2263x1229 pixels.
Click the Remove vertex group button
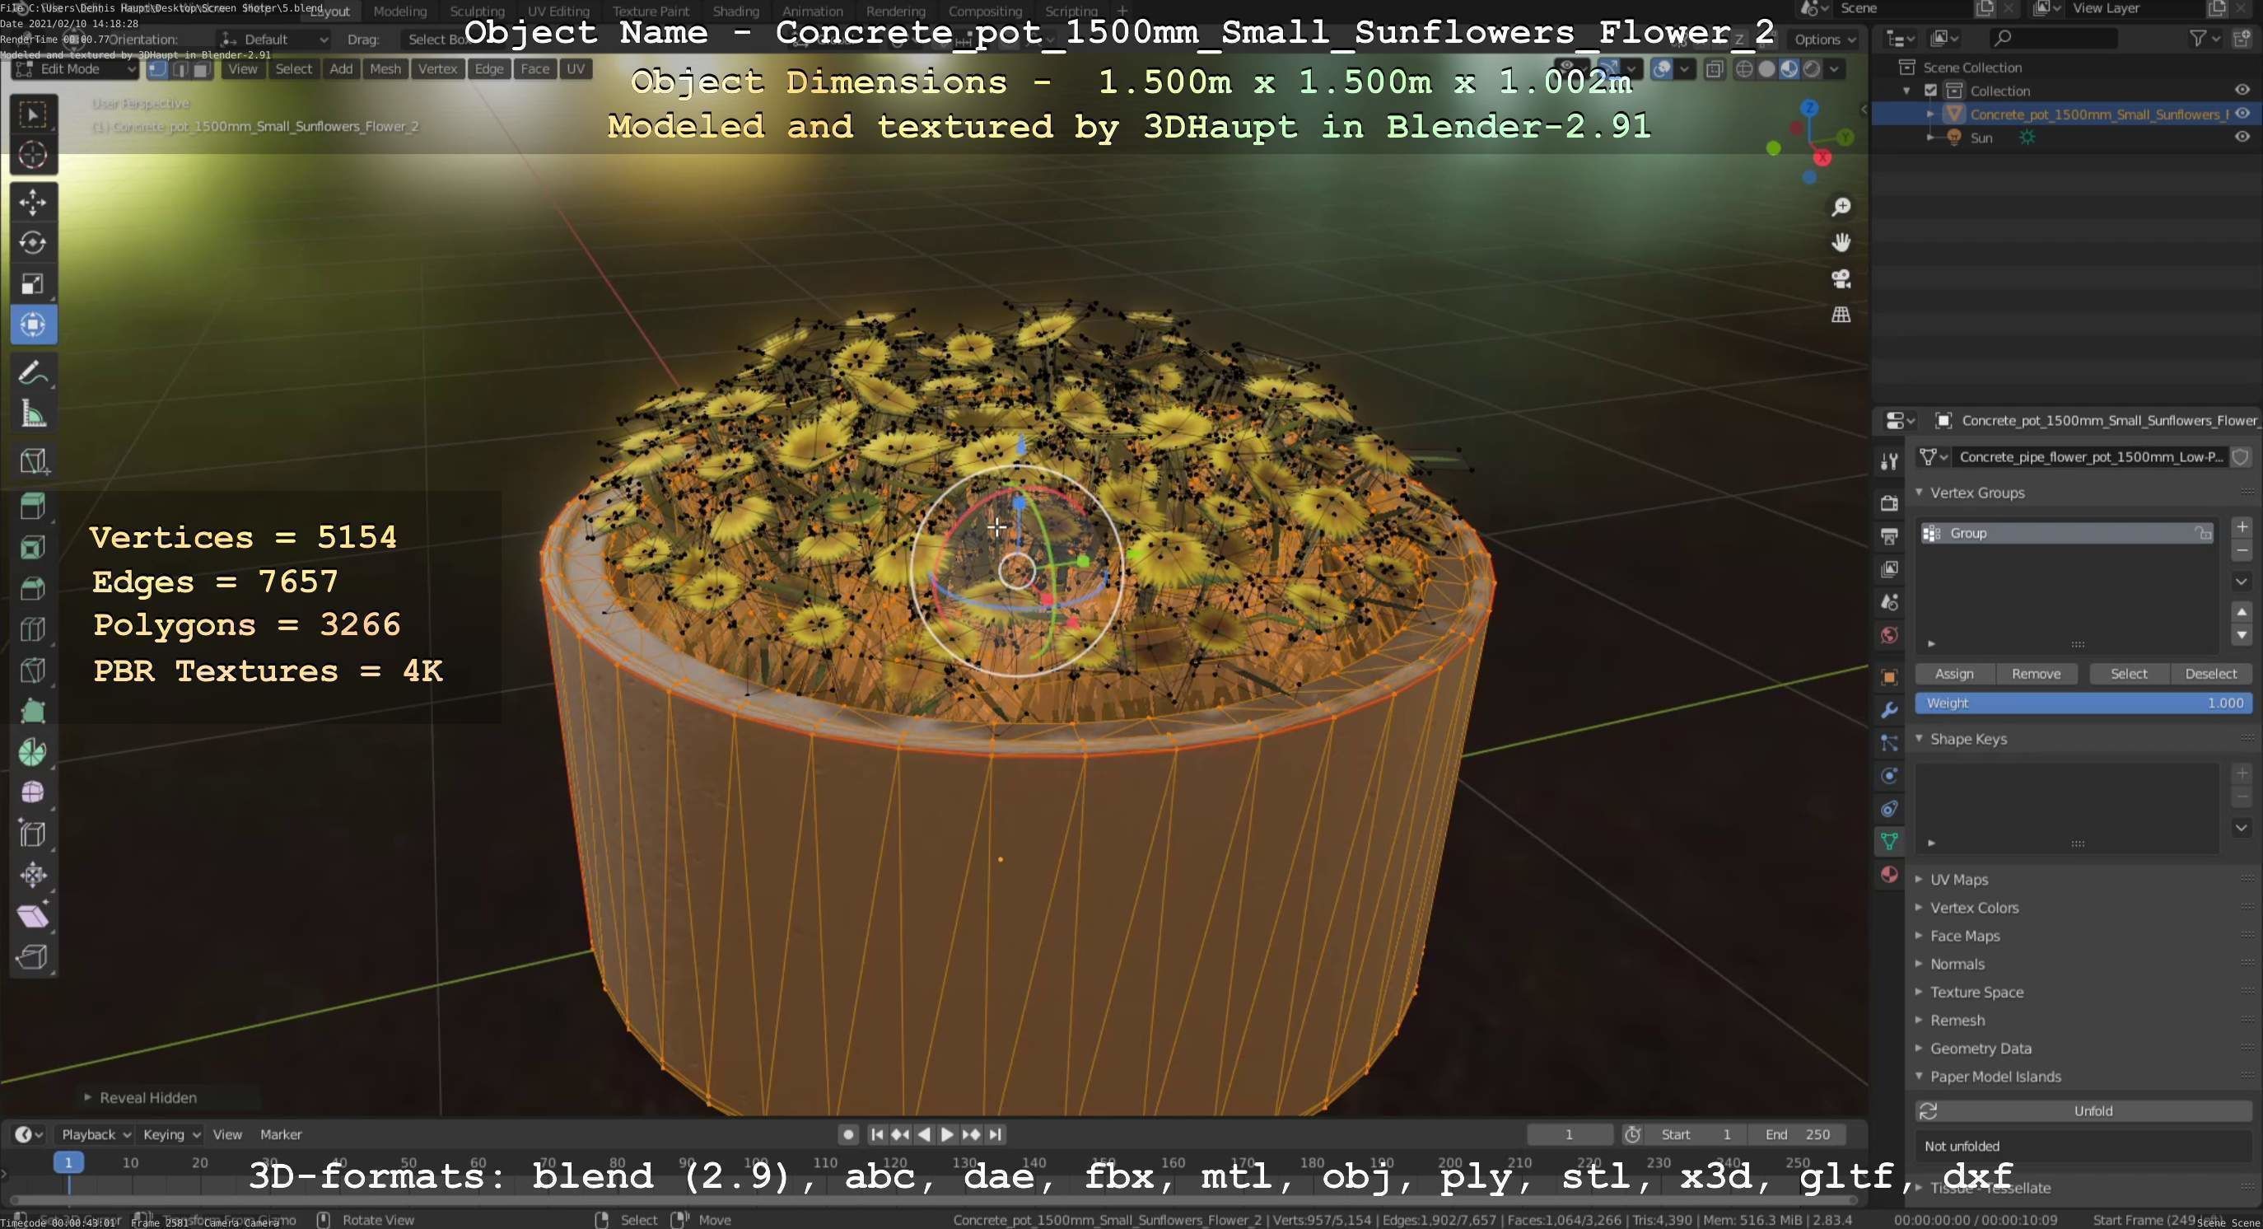click(x=2036, y=674)
